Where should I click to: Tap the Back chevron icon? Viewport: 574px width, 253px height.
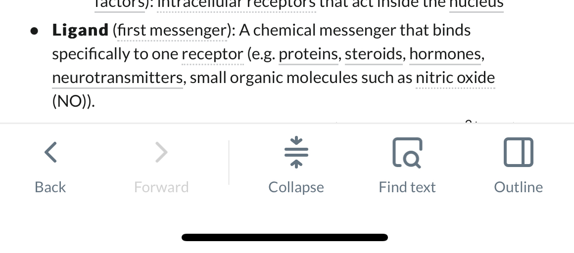(50, 152)
